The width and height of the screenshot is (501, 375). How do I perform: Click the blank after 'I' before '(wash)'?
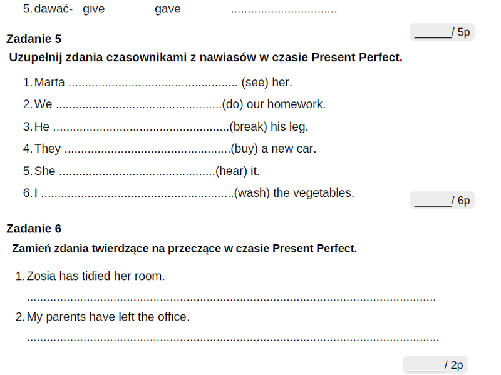pyautogui.click(x=137, y=194)
